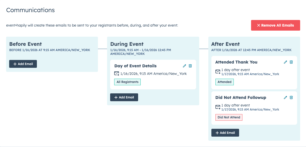Viewport: 306px width, 147px height.
Task: Edit the Day of Event Details email
Action: [x=184, y=66]
